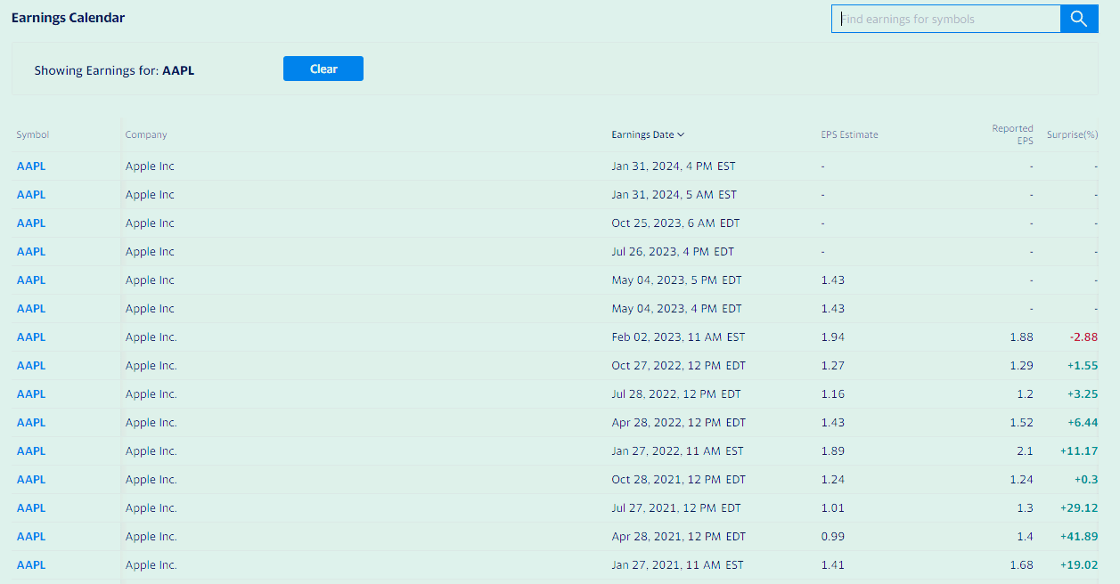Open AAPL link in Jul 27, 2021 row

31,508
